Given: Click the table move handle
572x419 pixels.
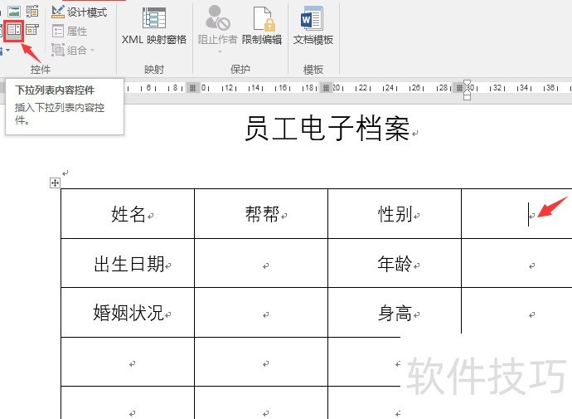Looking at the screenshot, I should pyautogui.click(x=55, y=183).
